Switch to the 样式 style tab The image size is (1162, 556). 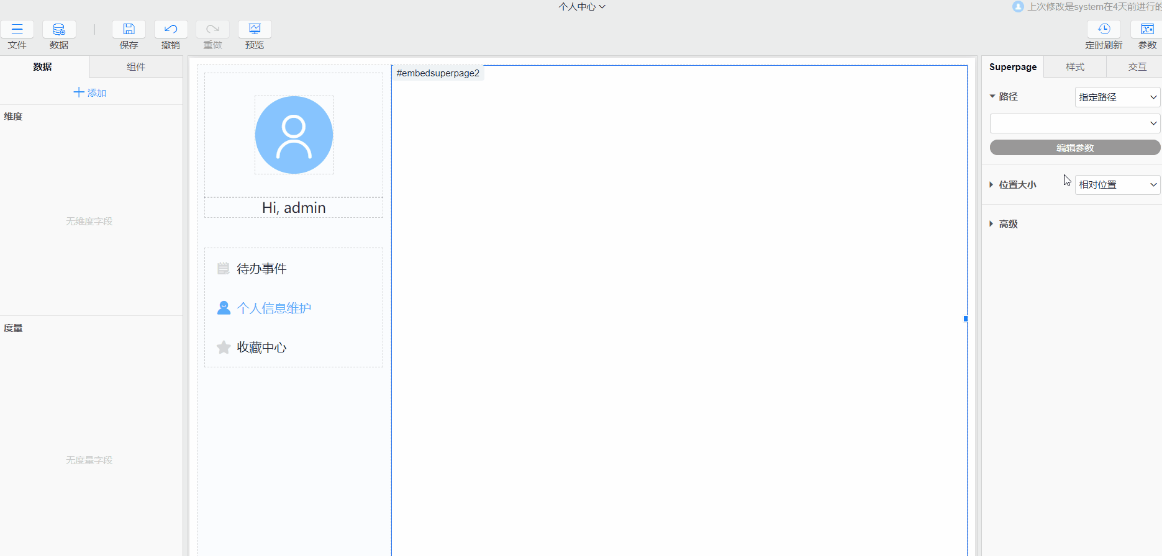[1075, 67]
